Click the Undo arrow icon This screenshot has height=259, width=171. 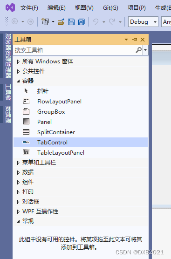click(x=96, y=21)
